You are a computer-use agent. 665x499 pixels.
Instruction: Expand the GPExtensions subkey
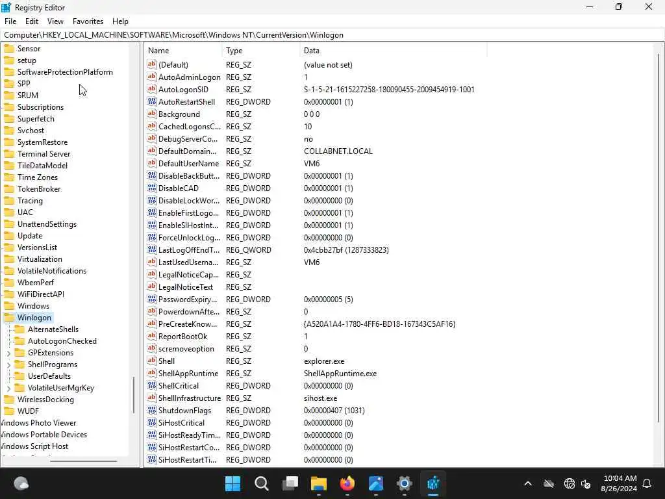(x=8, y=353)
